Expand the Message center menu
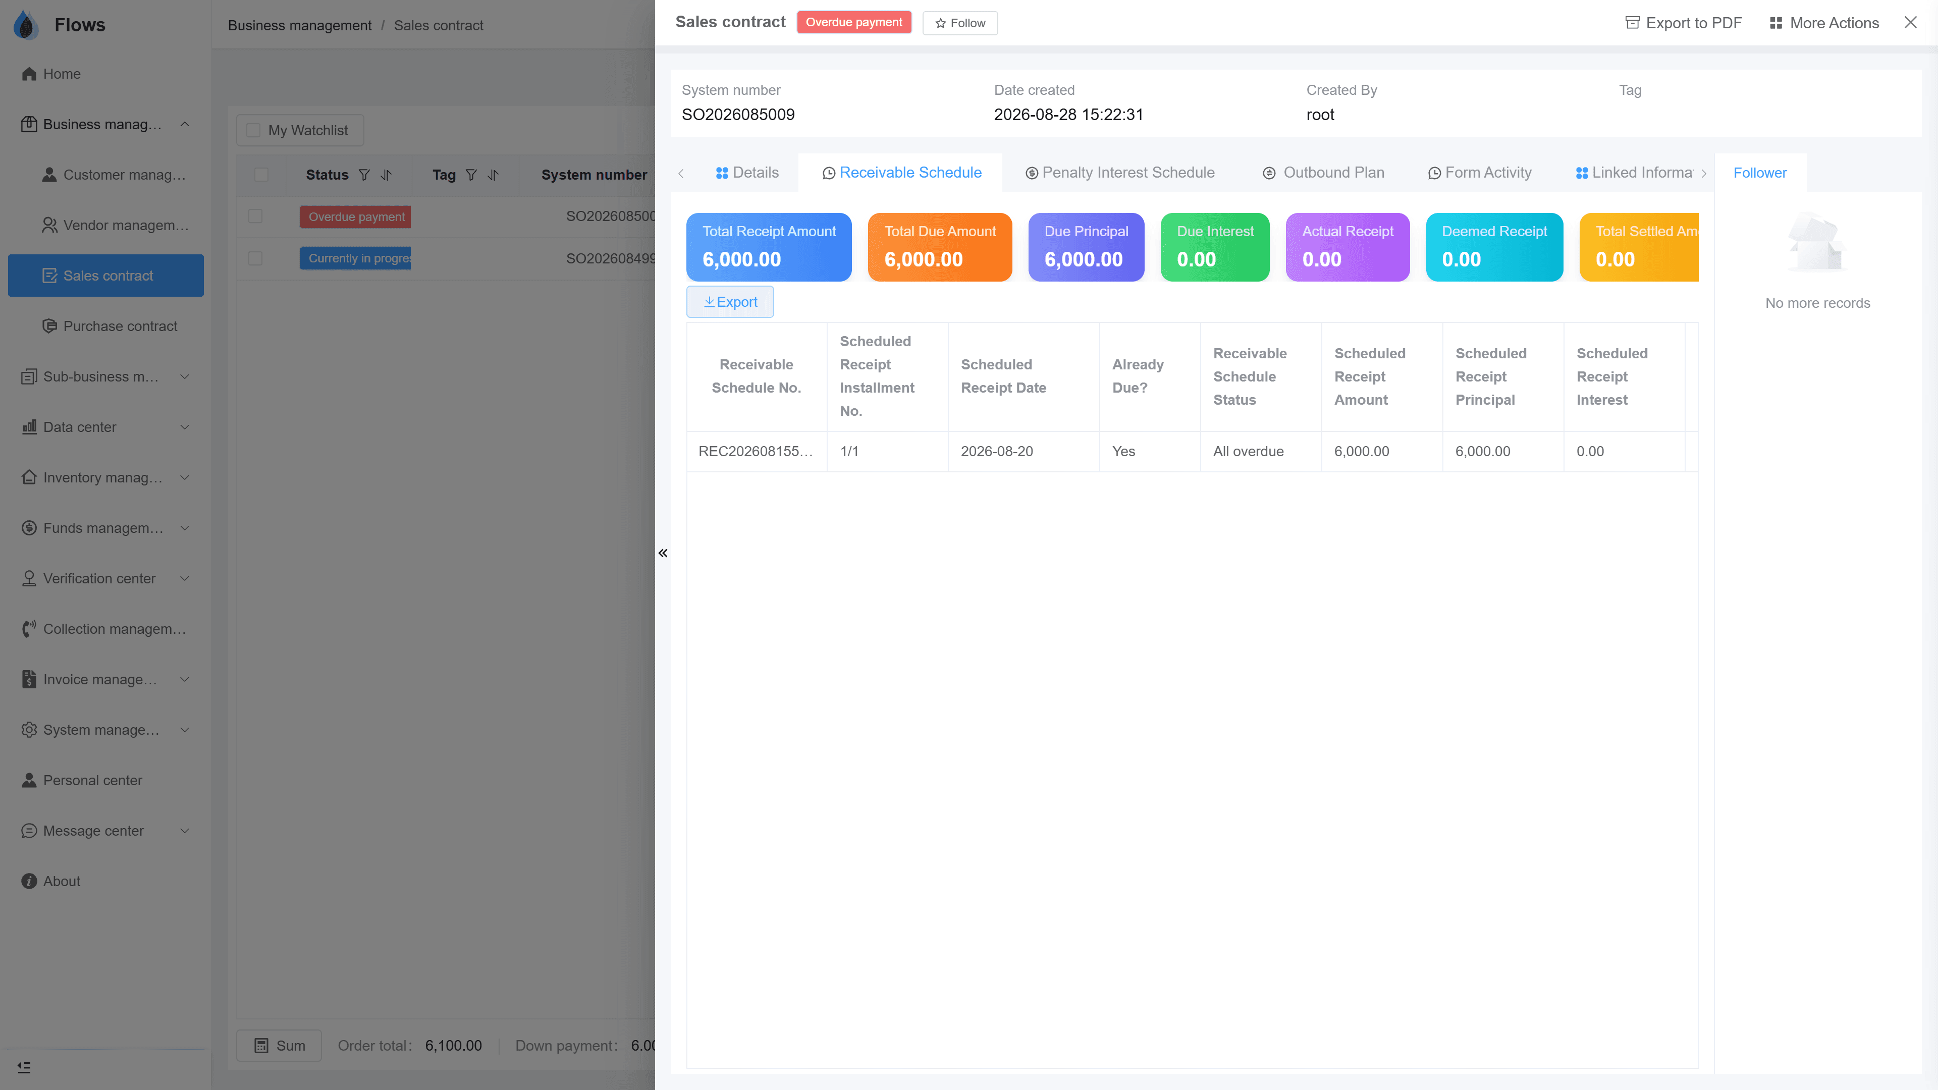Viewport: 1938px width, 1090px height. [105, 831]
